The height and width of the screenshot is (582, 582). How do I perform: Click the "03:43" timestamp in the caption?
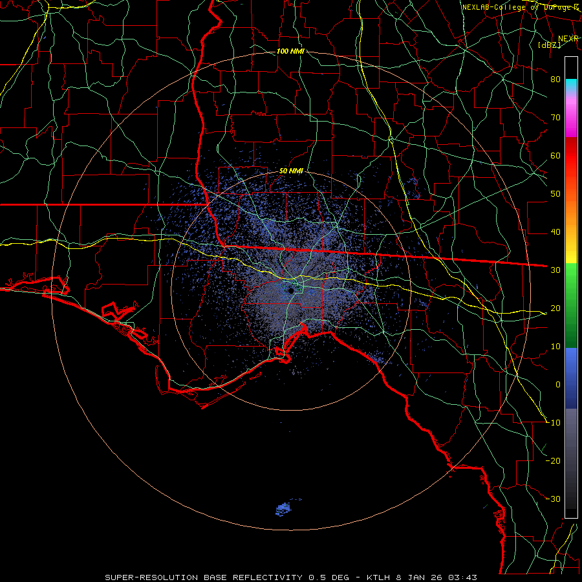tap(462, 577)
